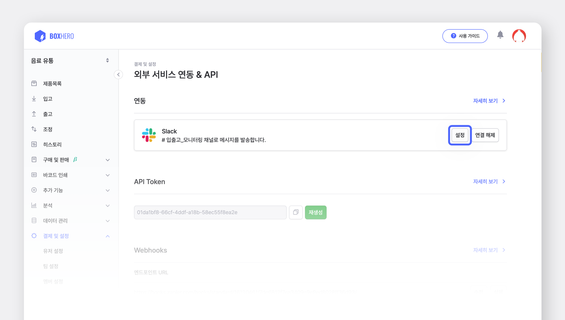Open the 음료 유통 team switcher
The image size is (565, 320).
click(x=70, y=61)
